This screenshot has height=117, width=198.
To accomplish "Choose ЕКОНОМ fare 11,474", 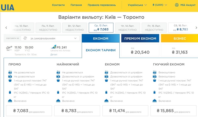I will (x=125, y=111).
